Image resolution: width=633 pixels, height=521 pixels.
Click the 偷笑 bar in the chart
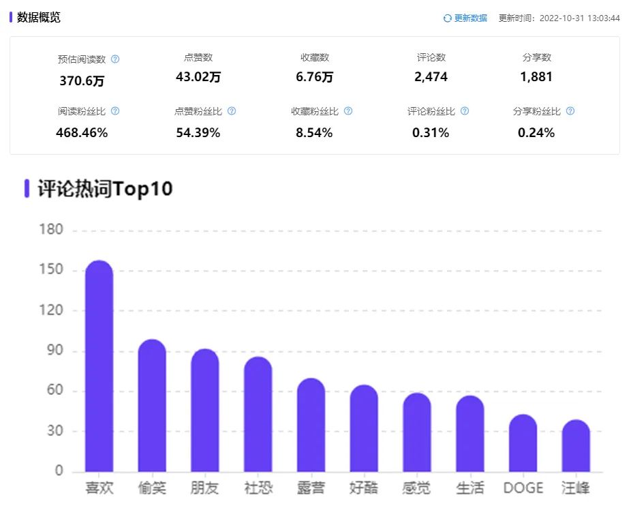[152, 402]
